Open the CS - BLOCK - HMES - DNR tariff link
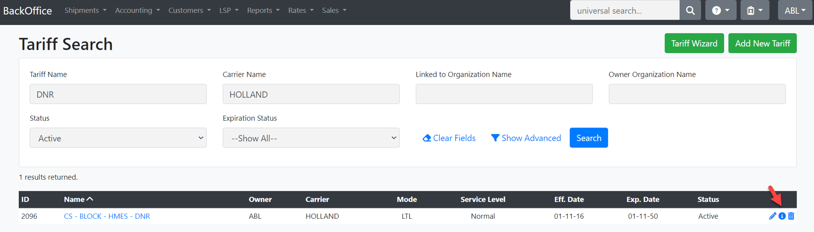Image resolution: width=814 pixels, height=232 pixels. coord(107,216)
